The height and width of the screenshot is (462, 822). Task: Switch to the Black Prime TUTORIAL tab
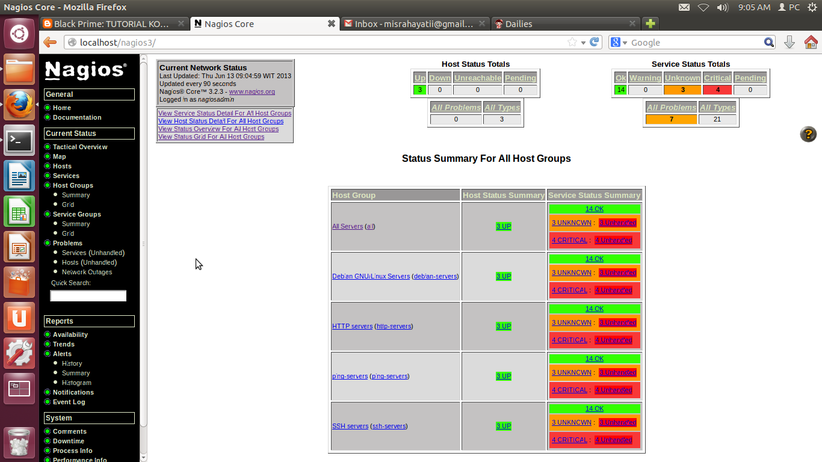(x=114, y=23)
